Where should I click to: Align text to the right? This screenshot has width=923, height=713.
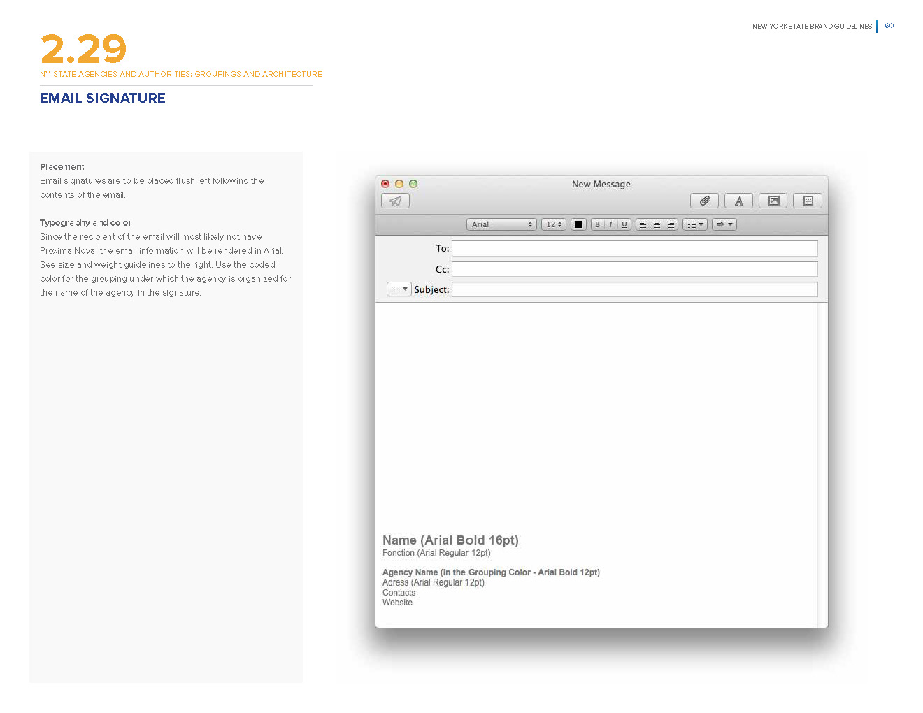click(x=671, y=224)
